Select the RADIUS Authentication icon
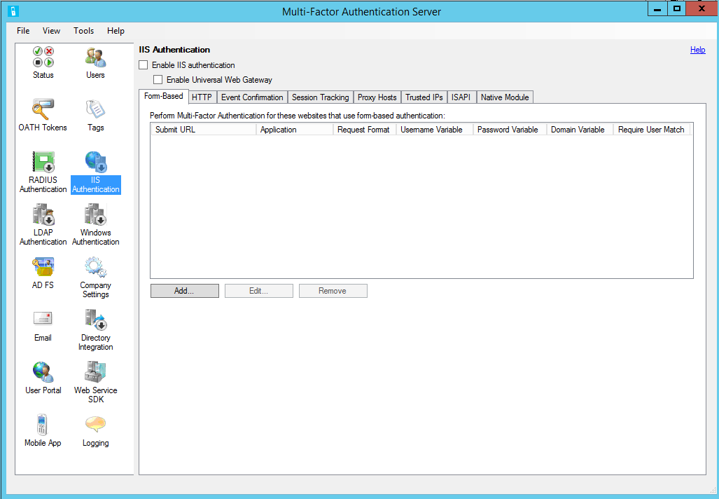 coord(43,172)
